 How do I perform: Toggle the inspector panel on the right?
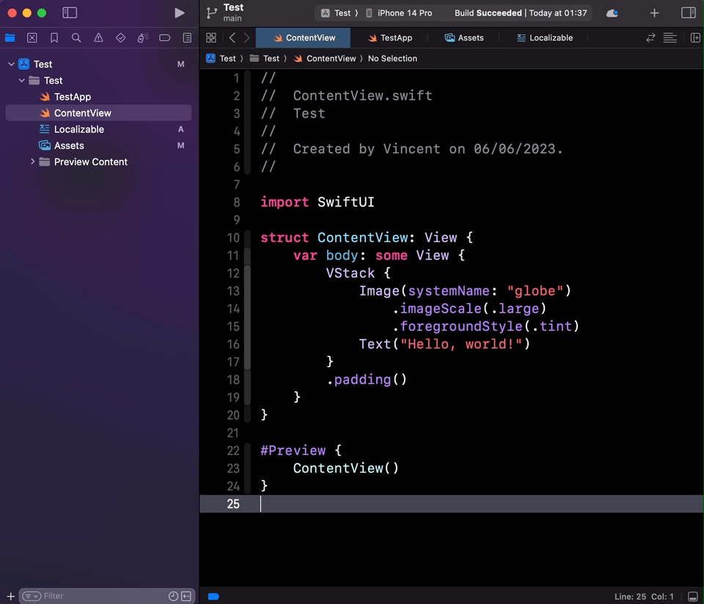[x=688, y=12]
